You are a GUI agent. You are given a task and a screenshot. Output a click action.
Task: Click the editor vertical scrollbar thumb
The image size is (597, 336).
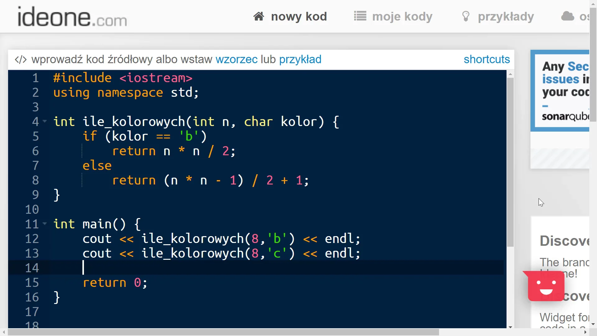(x=510, y=162)
